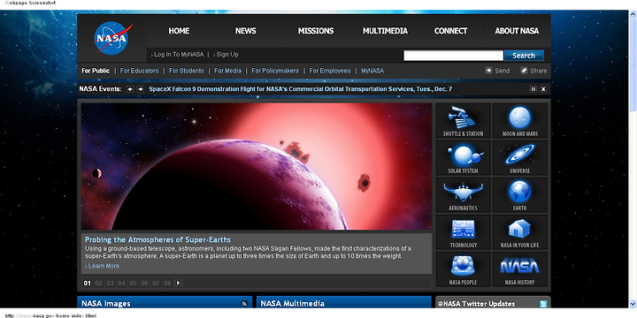Select the For Policymakers audience tab
This screenshot has width=637, height=318.
275,71
